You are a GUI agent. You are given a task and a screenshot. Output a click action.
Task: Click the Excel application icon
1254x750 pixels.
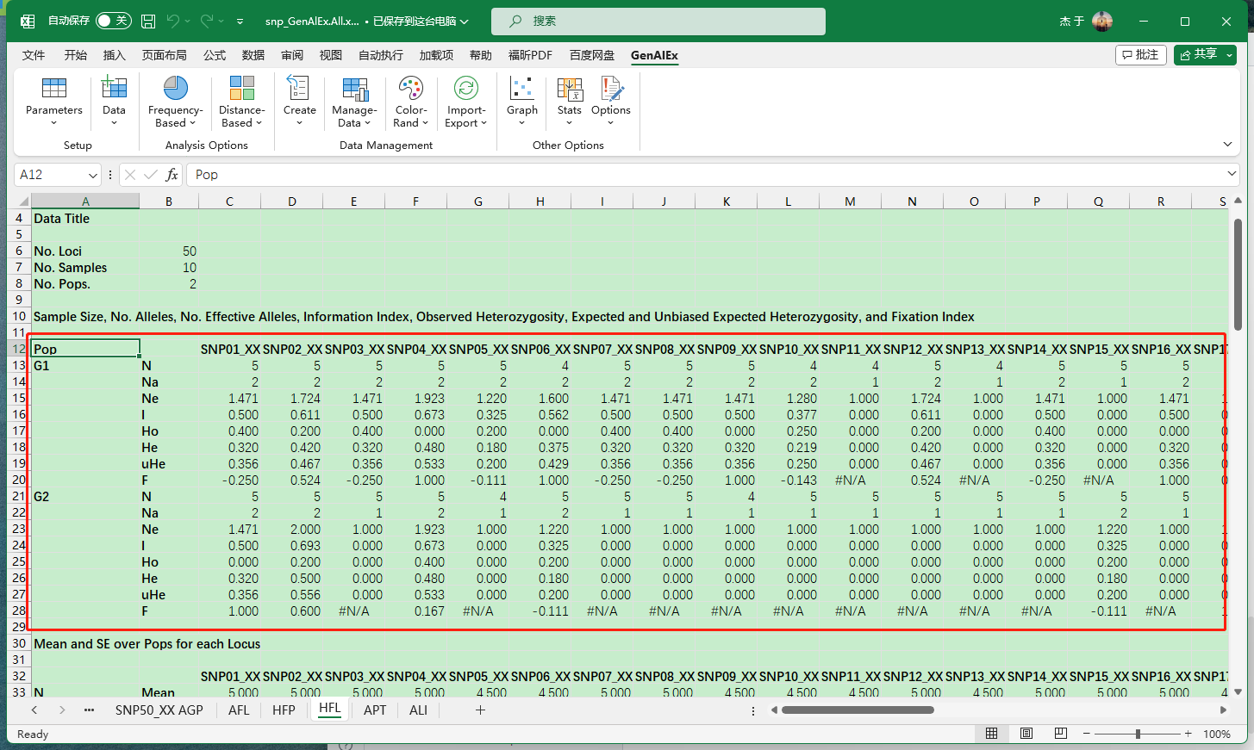coord(28,21)
